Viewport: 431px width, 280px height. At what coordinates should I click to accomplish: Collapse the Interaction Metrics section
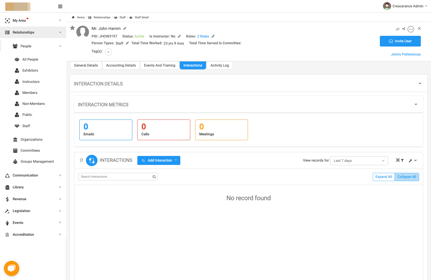(x=416, y=104)
